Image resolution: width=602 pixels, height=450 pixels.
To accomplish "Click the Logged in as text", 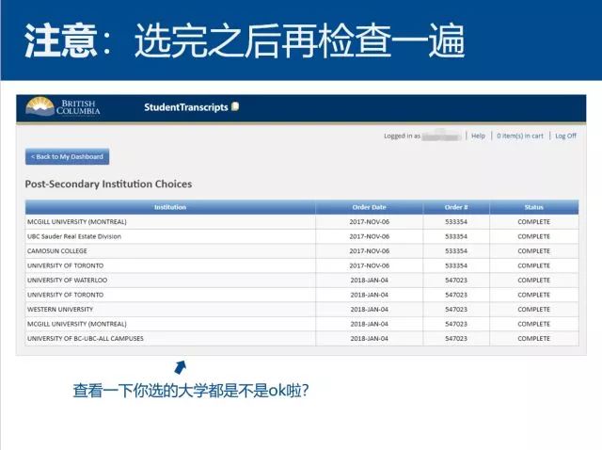I will [402, 136].
